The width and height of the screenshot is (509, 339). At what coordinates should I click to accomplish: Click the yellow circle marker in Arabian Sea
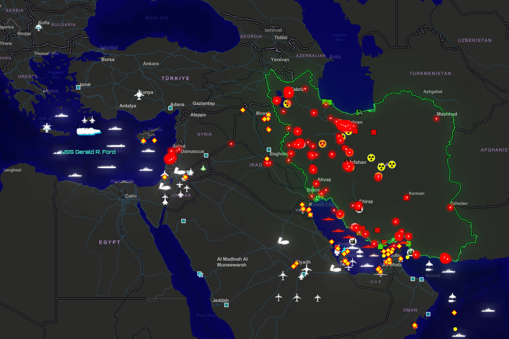pos(455,329)
